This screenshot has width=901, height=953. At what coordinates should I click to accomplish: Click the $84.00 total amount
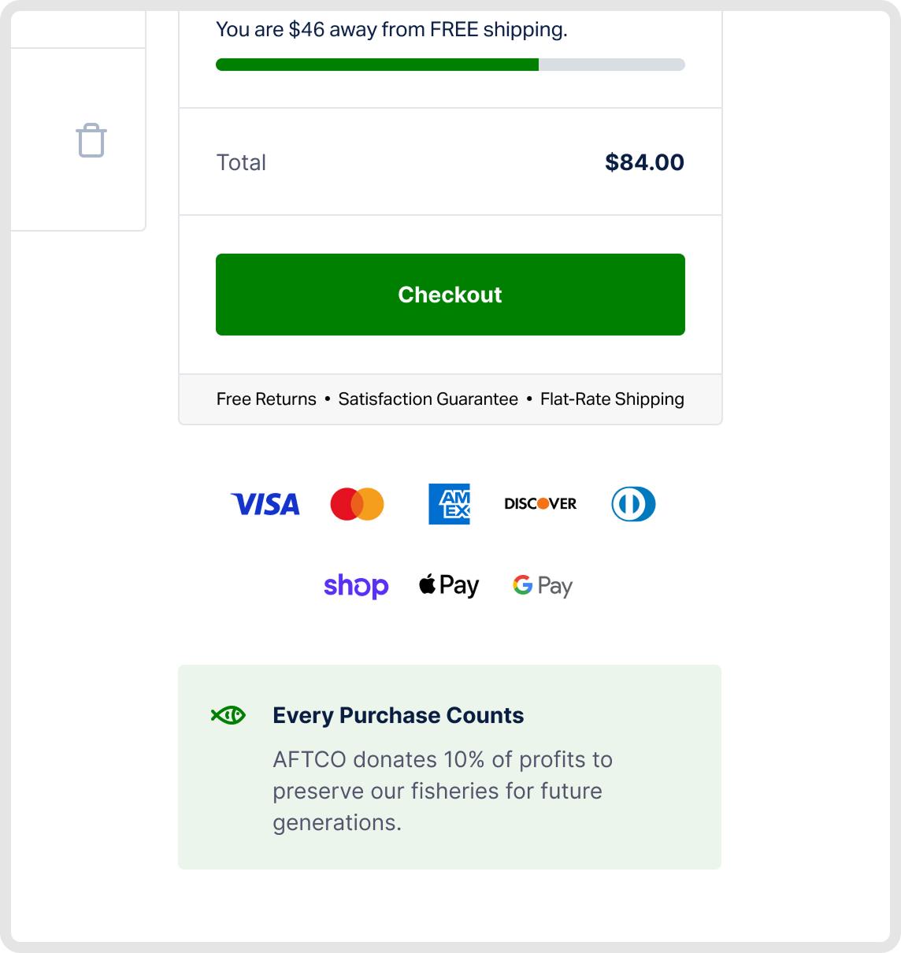pyautogui.click(x=644, y=162)
